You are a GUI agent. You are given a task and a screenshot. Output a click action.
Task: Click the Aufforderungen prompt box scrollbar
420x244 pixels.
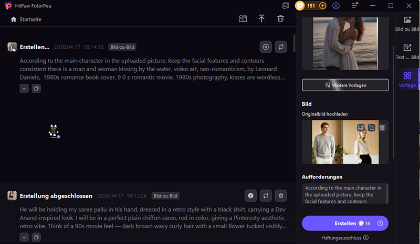pyautogui.click(x=387, y=194)
